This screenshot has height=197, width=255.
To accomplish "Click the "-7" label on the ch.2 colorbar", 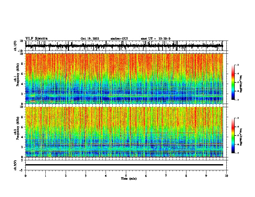I will click(x=237, y=153).
